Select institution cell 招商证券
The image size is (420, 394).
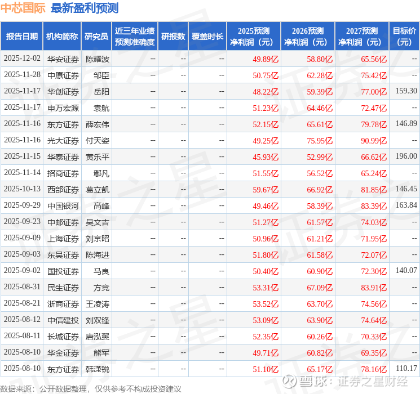(63, 173)
